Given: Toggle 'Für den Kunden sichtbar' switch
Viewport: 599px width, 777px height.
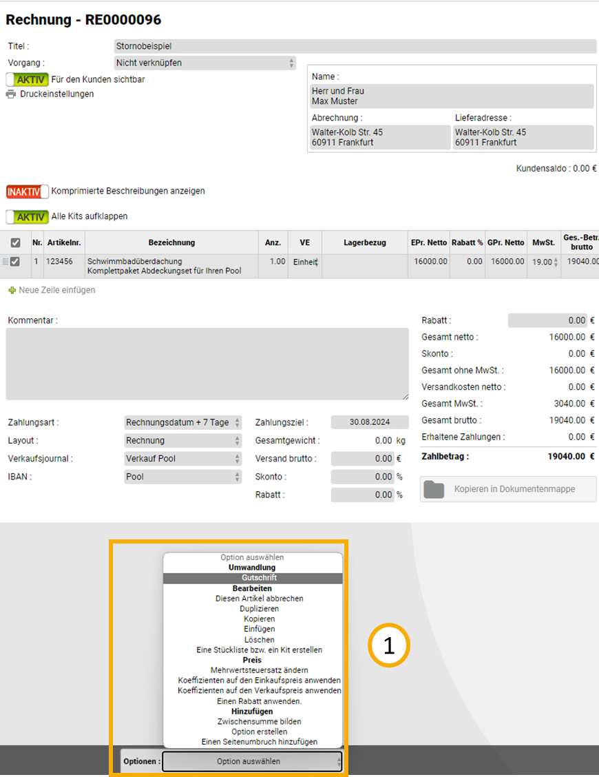Looking at the screenshot, I should pyautogui.click(x=27, y=79).
